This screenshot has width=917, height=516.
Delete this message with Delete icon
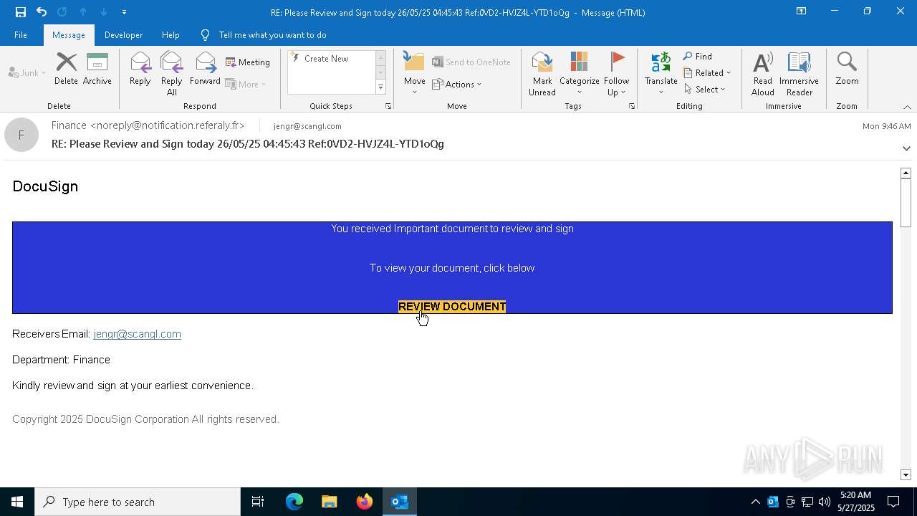point(66,70)
